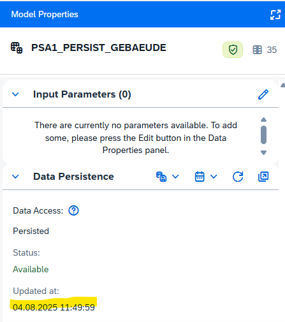Click the green shield validation status icon
This screenshot has height=322, width=285.
tap(233, 50)
